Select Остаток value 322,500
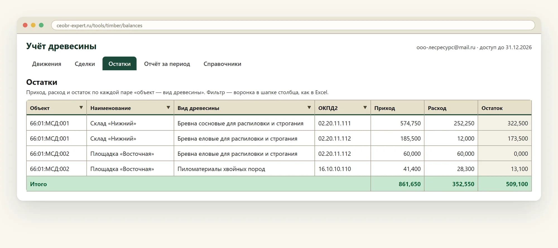558x248 pixels. coord(504,123)
